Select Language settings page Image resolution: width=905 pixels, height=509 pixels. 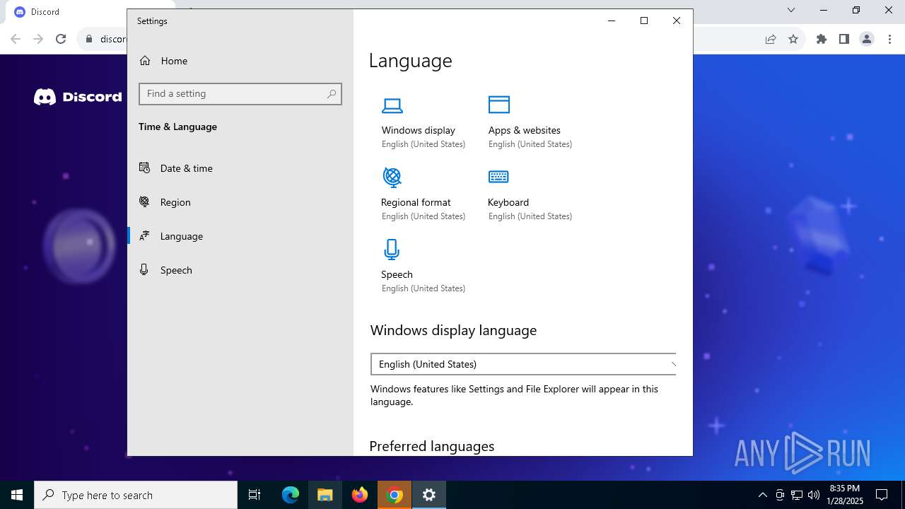click(x=240, y=236)
